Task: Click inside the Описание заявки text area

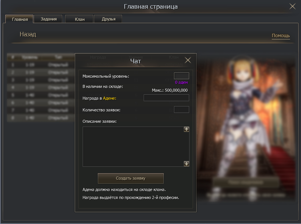Action: [x=133, y=147]
